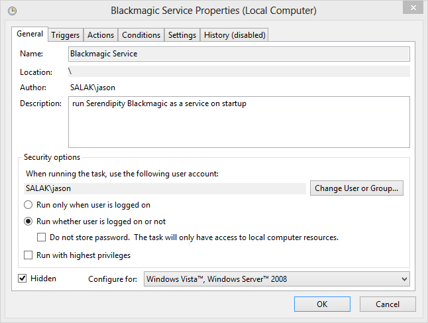Open the Conditions tab
The image size is (428, 323).
[x=141, y=35]
